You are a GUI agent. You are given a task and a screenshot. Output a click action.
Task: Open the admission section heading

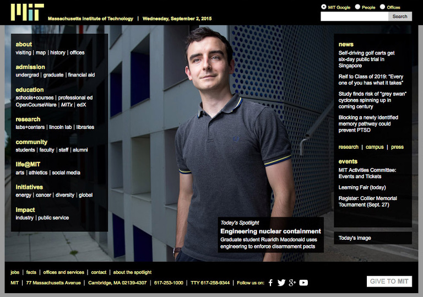[x=30, y=67]
